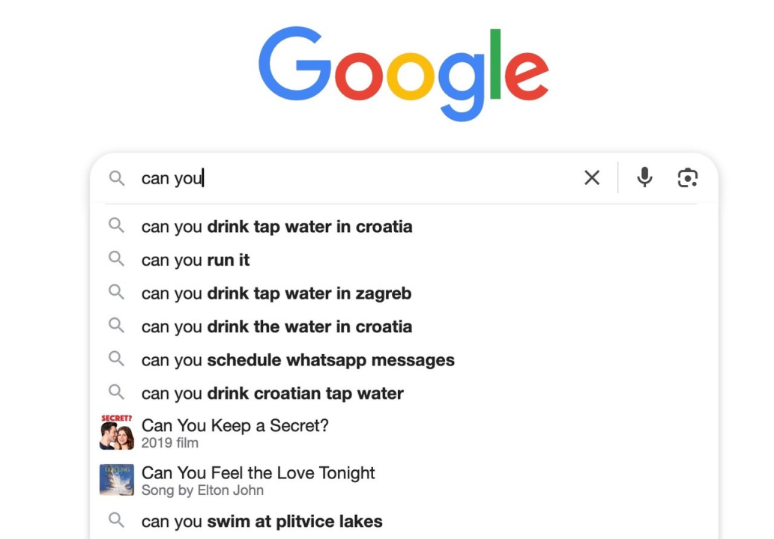Select 'Can You Feel the Love Tonight' by Elton John
This screenshot has height=539, width=774.
click(258, 473)
